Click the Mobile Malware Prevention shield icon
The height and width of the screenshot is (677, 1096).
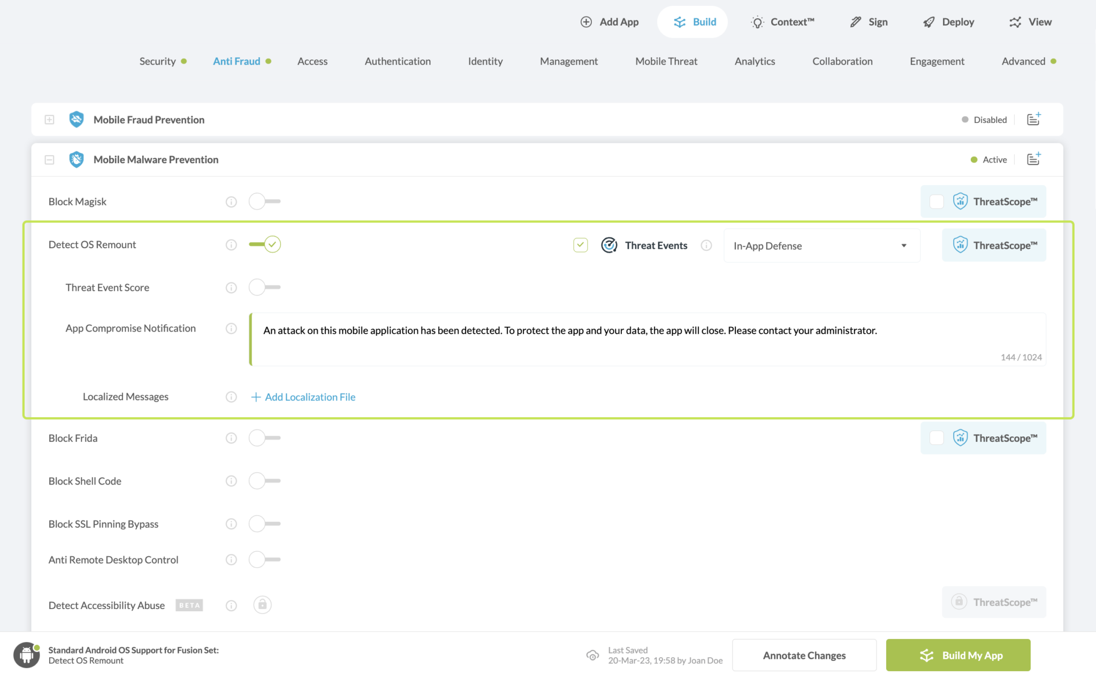click(x=77, y=159)
